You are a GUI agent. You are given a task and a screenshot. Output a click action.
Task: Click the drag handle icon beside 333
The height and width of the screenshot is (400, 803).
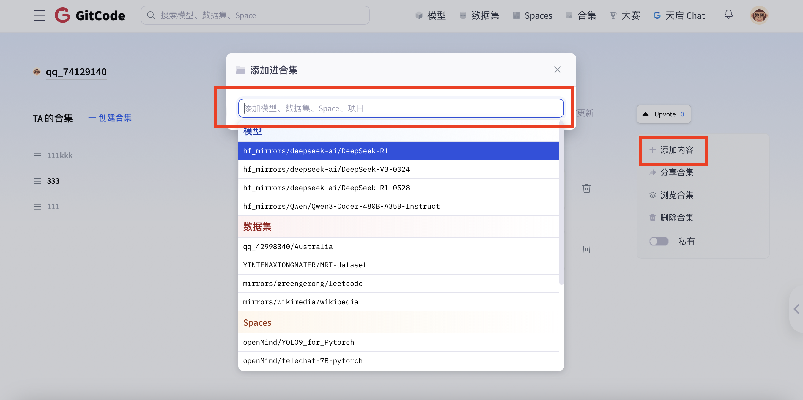(x=37, y=181)
